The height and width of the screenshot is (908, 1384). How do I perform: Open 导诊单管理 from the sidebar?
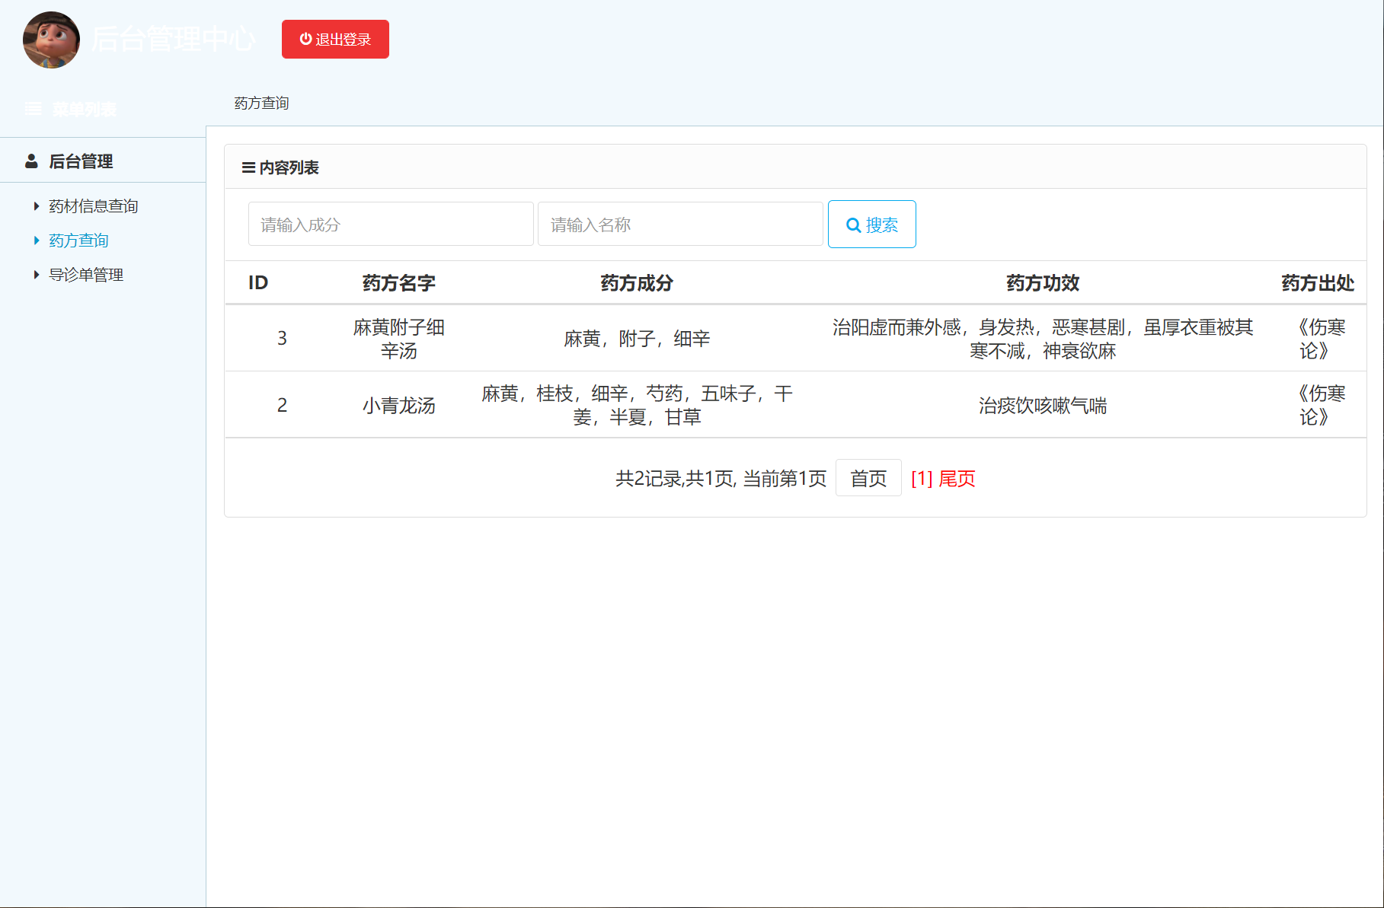[86, 274]
